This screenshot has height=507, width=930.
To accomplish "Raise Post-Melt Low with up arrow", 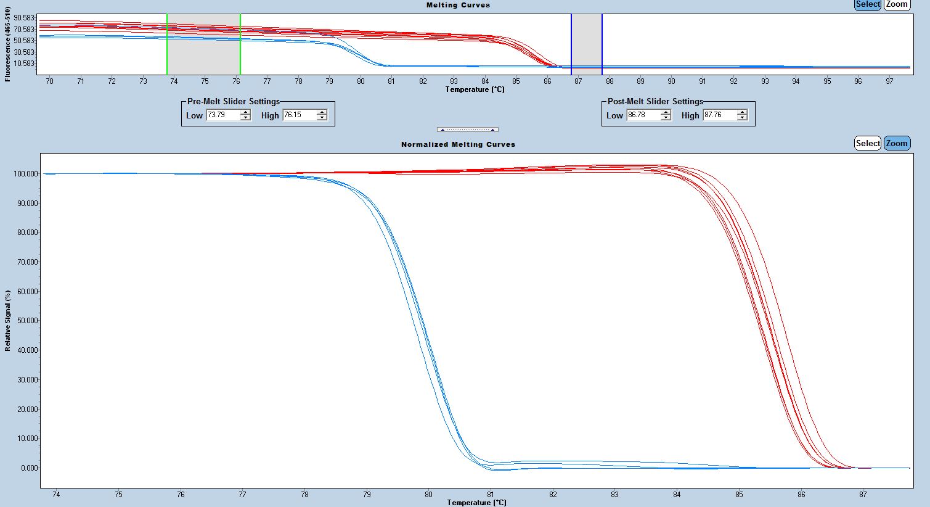I will coord(666,112).
